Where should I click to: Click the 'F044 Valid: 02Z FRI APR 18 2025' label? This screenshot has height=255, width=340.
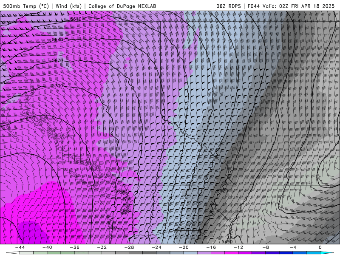(291, 6)
